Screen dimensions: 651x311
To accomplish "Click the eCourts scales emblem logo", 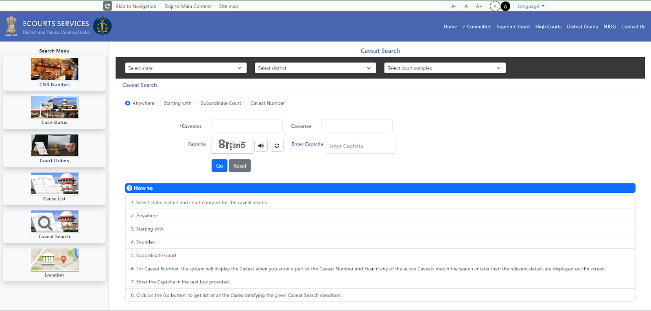I will [102, 26].
